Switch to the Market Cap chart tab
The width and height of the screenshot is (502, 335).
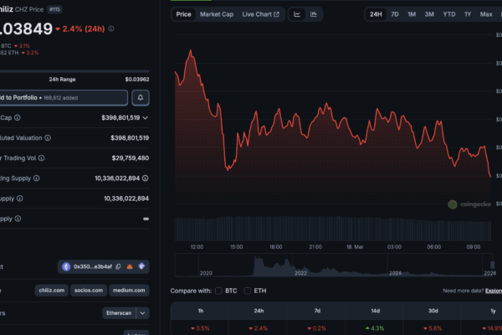click(x=216, y=14)
